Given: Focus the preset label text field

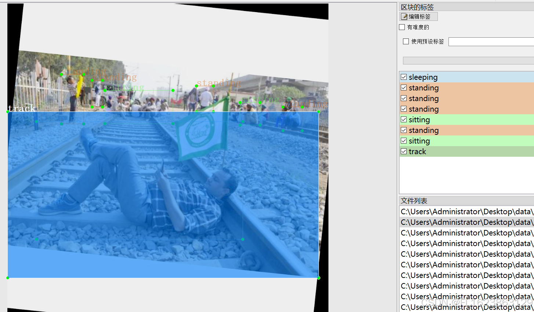Looking at the screenshot, I should pyautogui.click(x=491, y=42).
